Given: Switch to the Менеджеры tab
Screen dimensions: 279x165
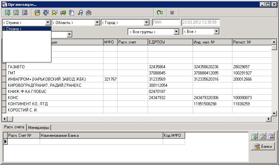Looking at the screenshot, I should coord(39,128).
